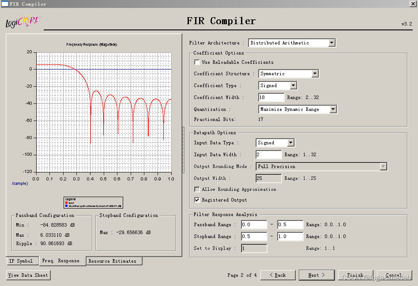Viewport: 418px width, 286px height.
Task: Toggle Allow Rounding Approximation checkbox
Action: click(197, 189)
